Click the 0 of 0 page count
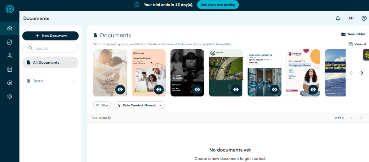Viewport: 369px width, 162px height. (x=339, y=118)
